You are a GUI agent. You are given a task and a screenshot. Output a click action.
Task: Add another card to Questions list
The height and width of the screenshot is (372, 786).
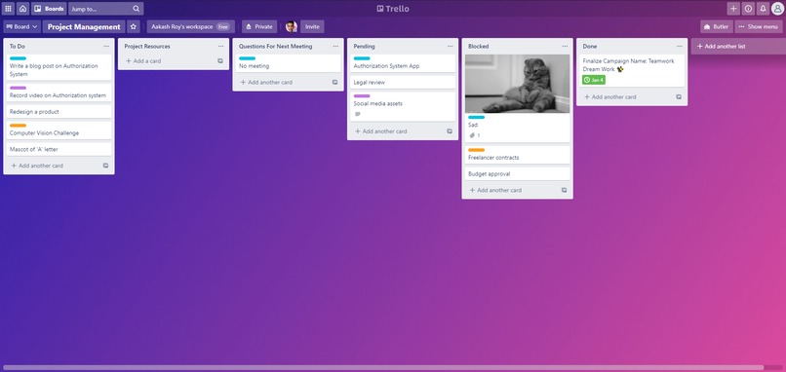[266, 82]
